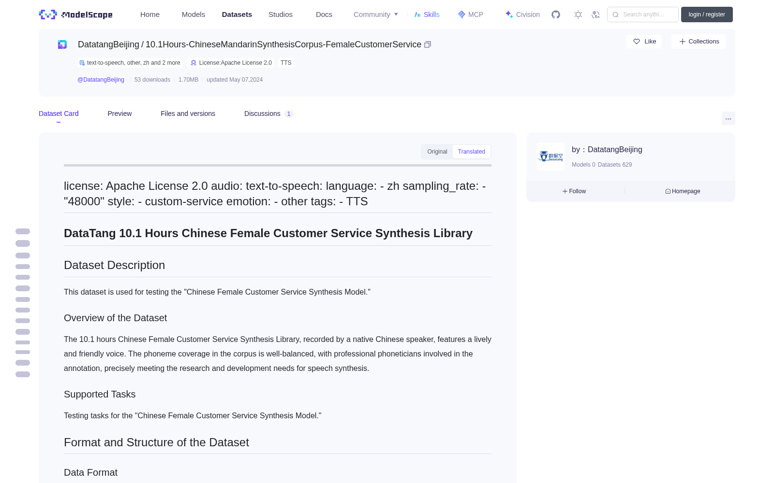Click the text-to-speech tag icon
This screenshot has width=774, height=483.
click(x=82, y=63)
